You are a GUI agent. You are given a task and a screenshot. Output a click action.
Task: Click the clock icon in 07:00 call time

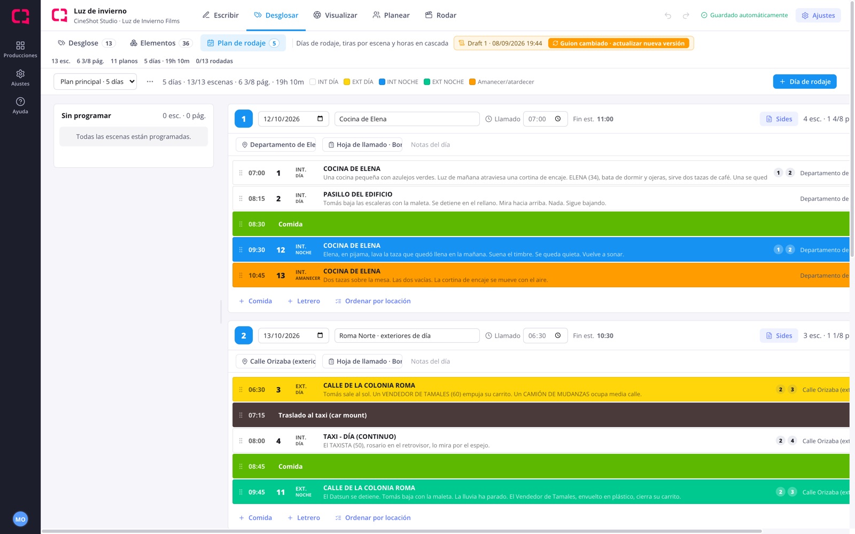558,119
